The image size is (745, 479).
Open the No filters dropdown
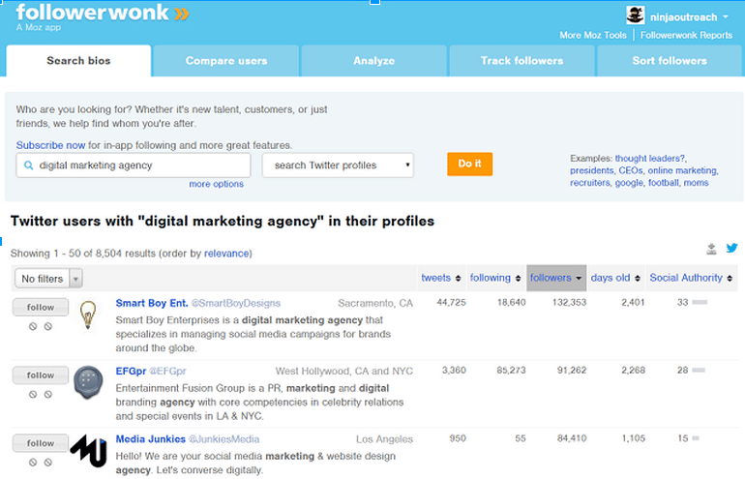point(49,279)
